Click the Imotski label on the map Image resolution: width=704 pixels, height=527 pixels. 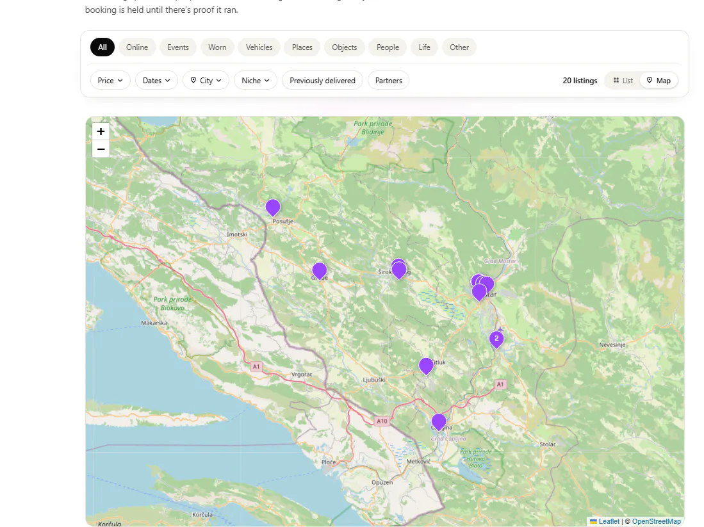(237, 234)
